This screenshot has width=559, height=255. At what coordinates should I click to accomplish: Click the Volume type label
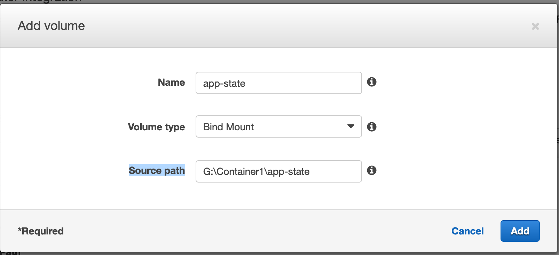pos(156,127)
